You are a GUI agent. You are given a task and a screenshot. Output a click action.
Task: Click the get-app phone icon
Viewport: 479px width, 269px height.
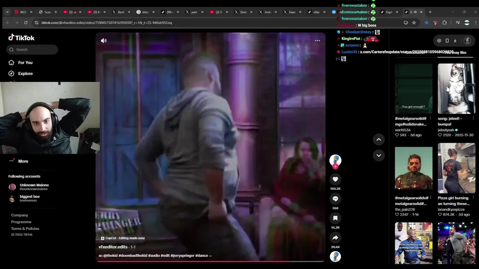[447, 41]
